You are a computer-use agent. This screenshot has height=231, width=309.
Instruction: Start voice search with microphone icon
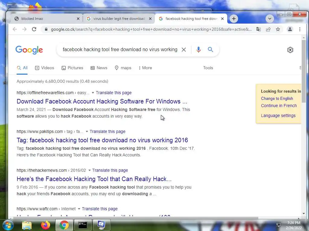(199, 50)
